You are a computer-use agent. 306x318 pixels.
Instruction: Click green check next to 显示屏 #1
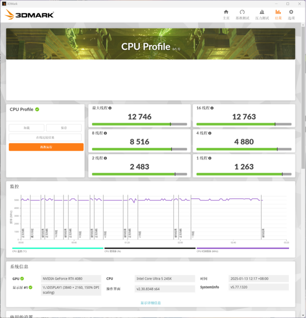pyautogui.click(x=31, y=287)
